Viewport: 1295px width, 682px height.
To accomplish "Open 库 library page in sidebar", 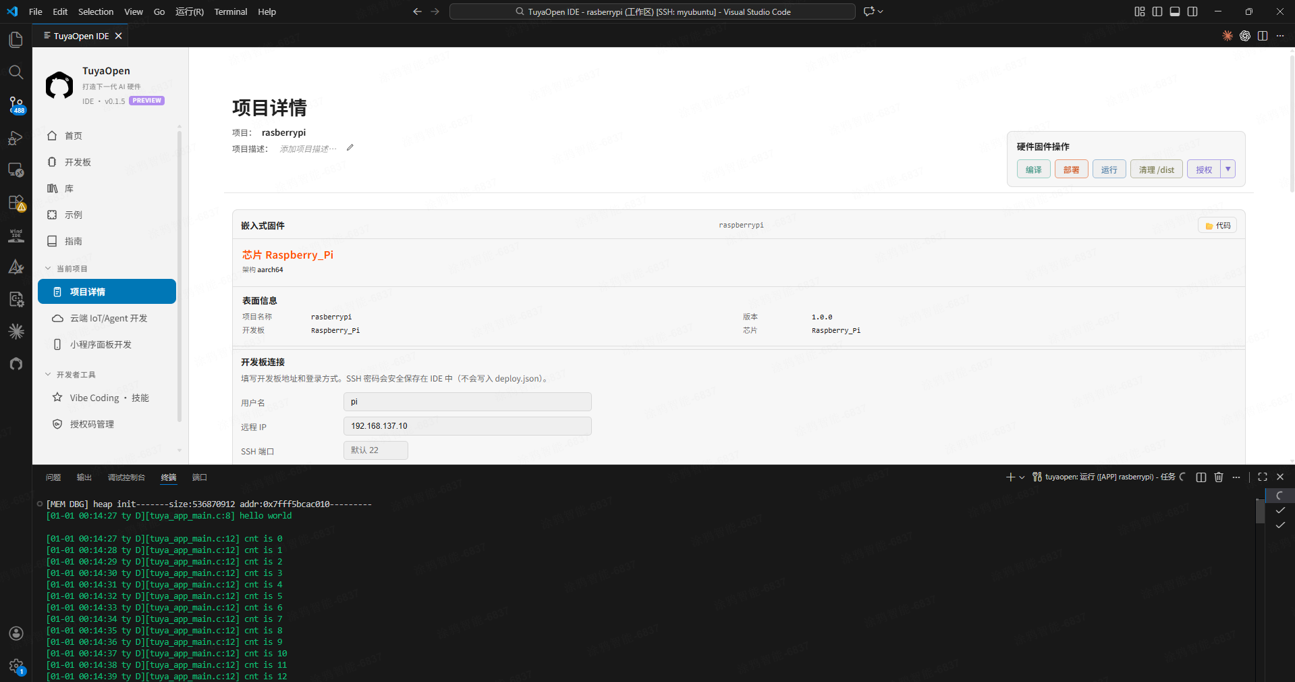I will (107, 188).
